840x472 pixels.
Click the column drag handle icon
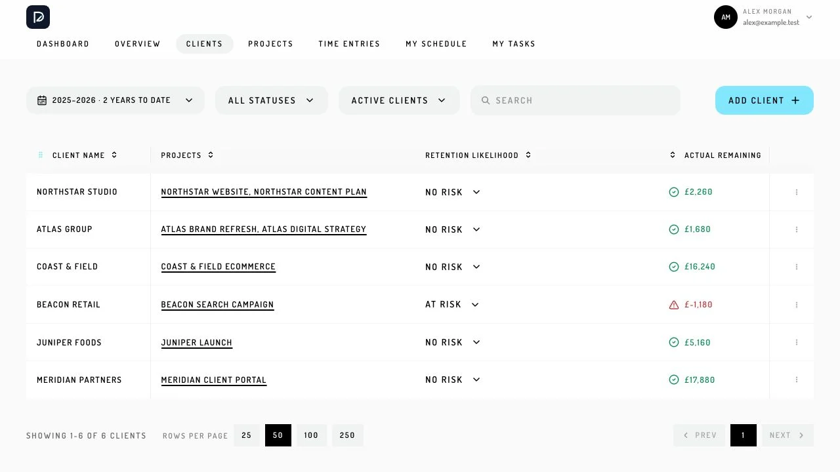(41, 155)
